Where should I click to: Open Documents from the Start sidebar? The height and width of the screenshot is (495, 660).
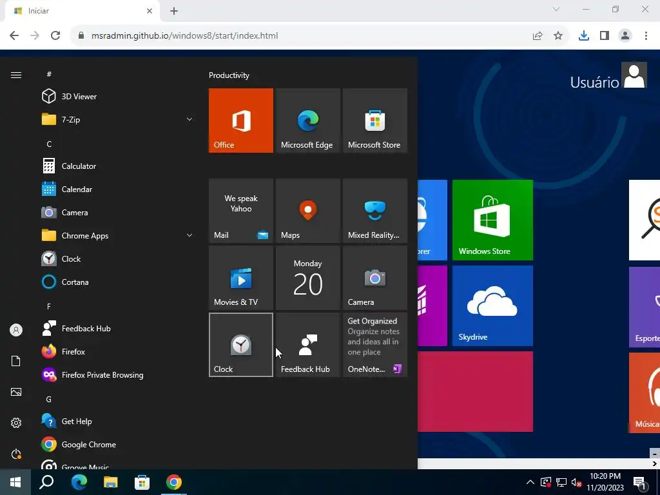pyautogui.click(x=16, y=361)
